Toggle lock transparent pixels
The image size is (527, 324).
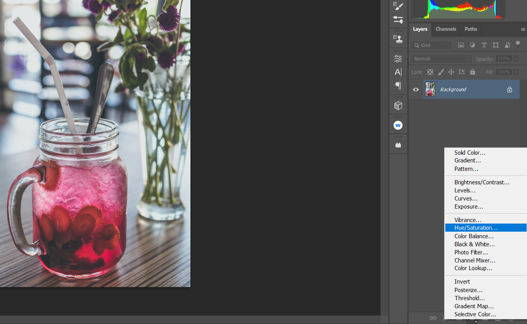(430, 72)
